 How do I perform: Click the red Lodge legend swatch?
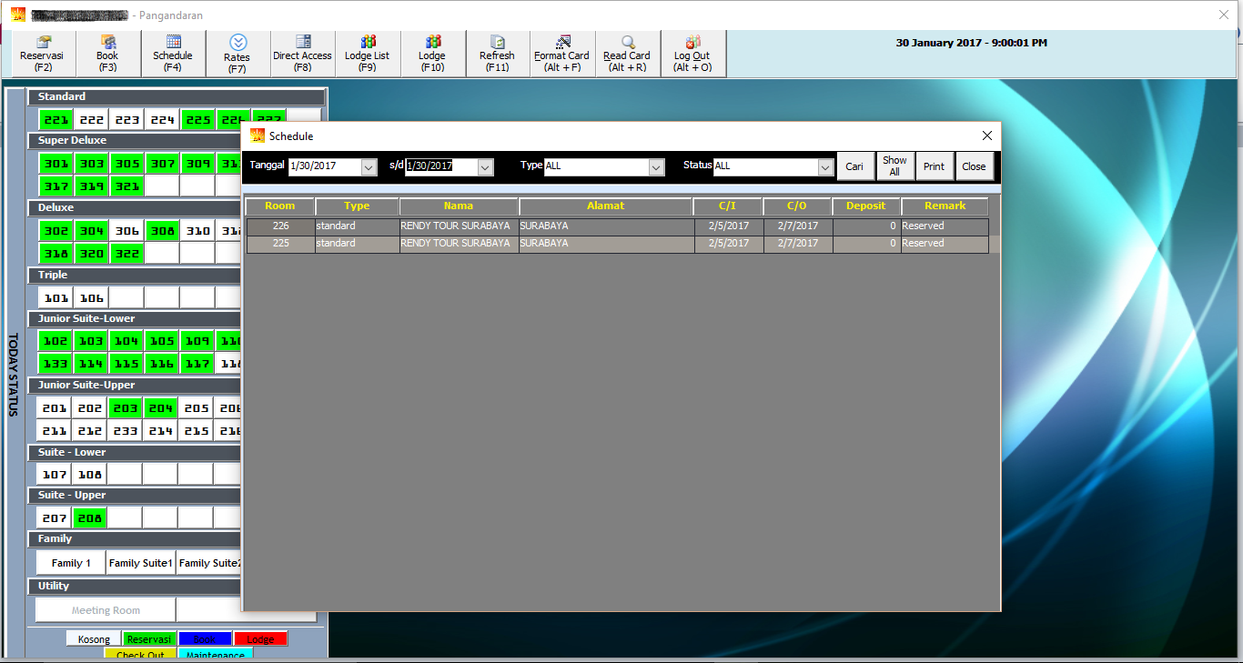(x=260, y=639)
